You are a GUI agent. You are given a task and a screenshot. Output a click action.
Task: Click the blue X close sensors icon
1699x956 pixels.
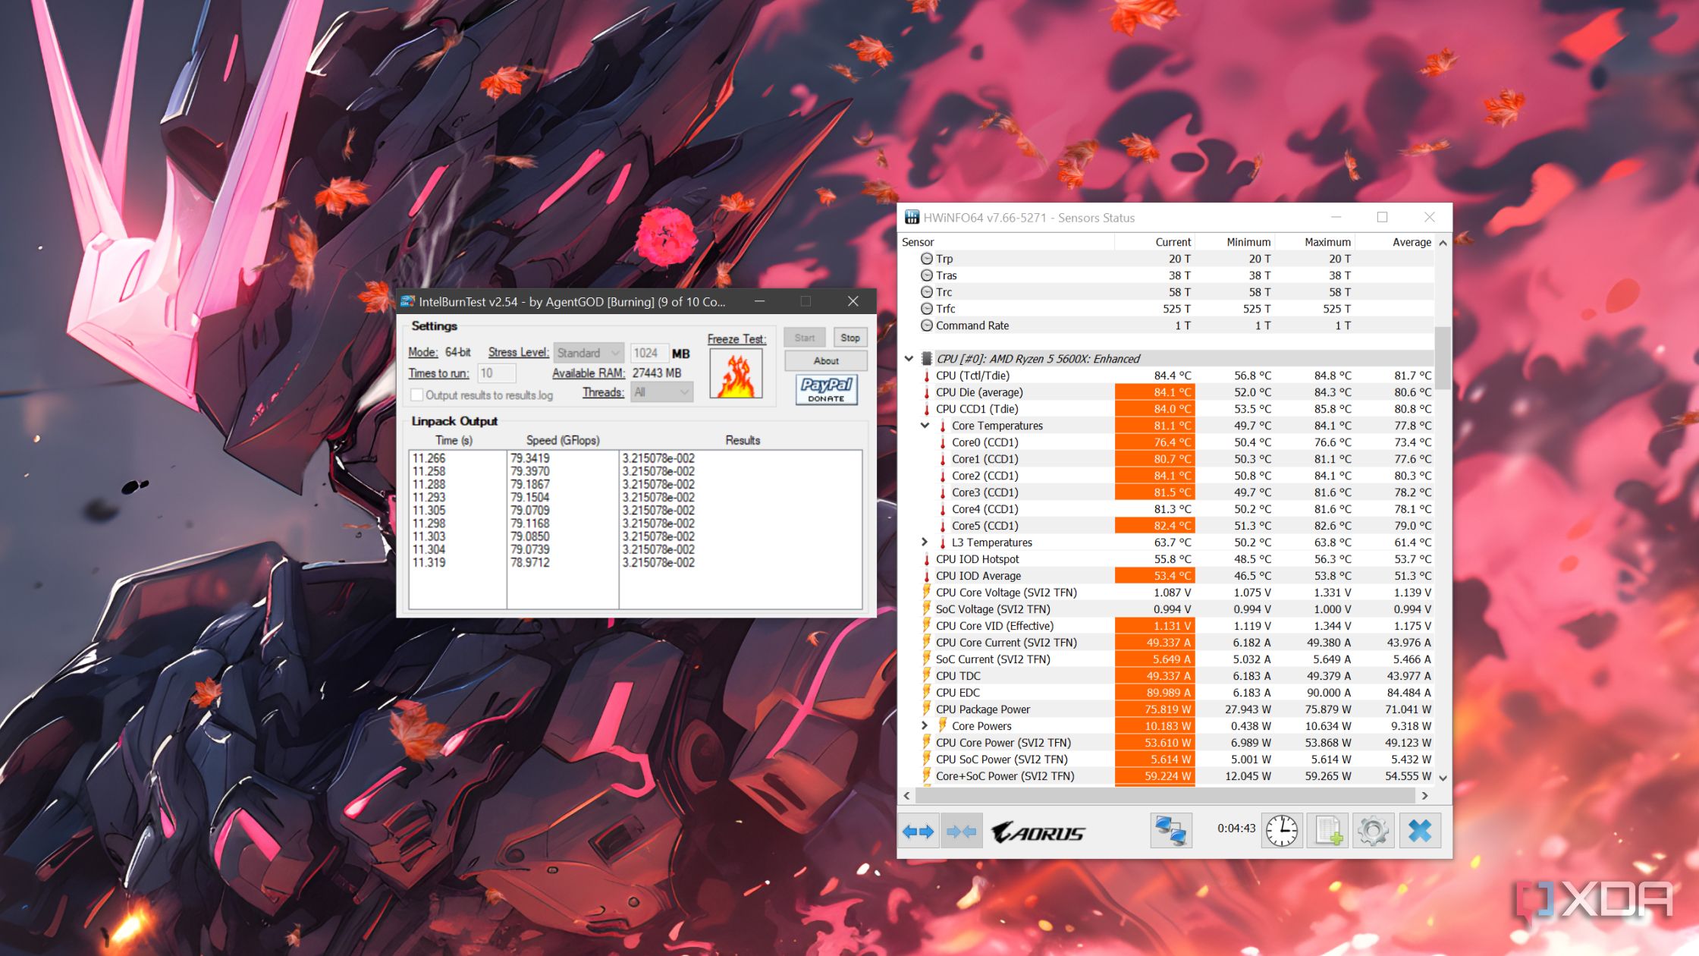[1420, 831]
